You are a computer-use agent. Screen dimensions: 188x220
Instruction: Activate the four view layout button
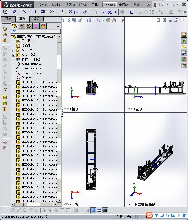[x=105, y=210]
